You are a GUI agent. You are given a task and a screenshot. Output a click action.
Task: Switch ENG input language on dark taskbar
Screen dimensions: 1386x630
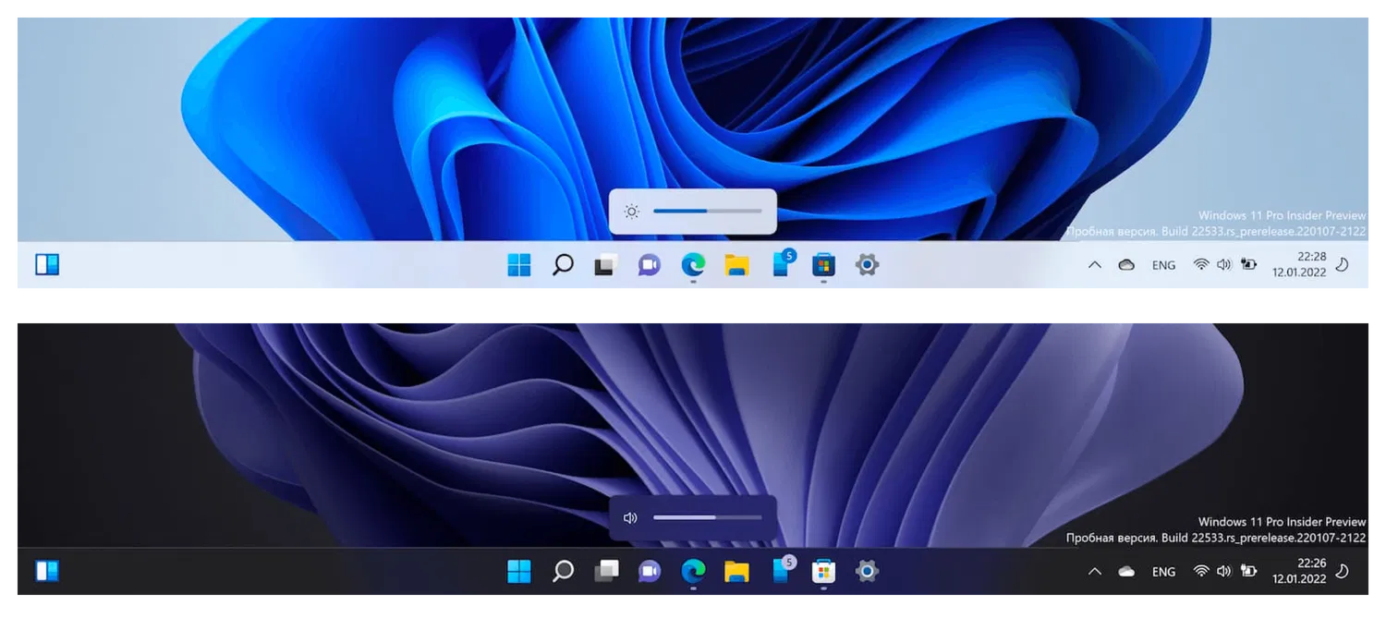pyautogui.click(x=1164, y=572)
